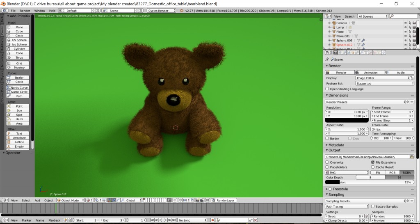Jump to the end frame button
The image size is (420, 224).
[174, 220]
